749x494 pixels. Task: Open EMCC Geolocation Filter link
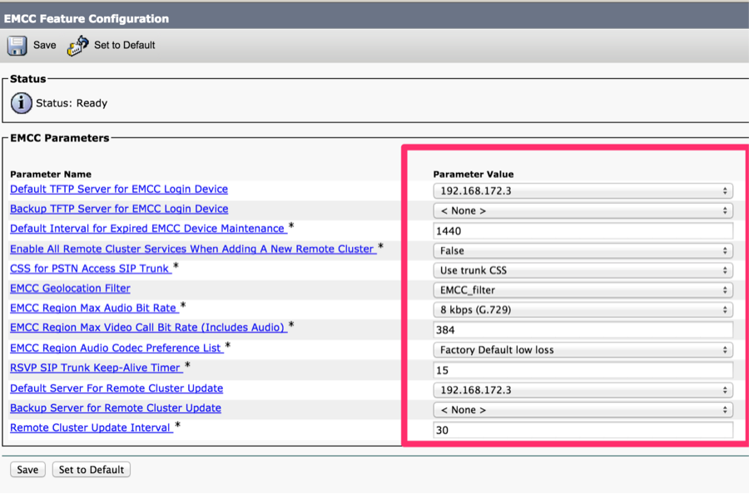[70, 289]
